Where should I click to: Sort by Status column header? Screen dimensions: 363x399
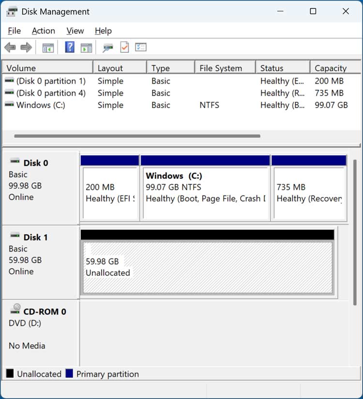point(283,68)
